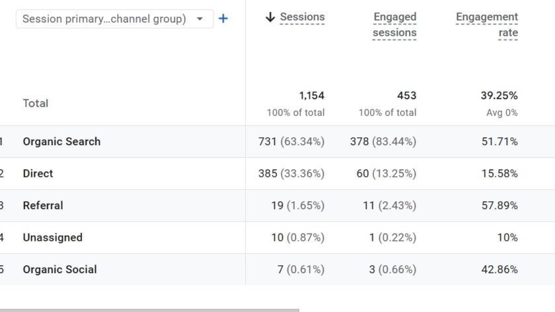Select the Organic Social row

(59, 270)
